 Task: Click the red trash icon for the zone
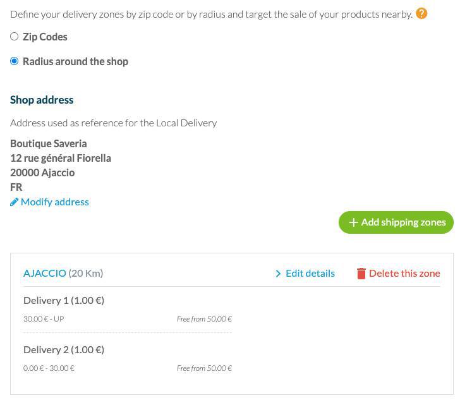point(361,274)
